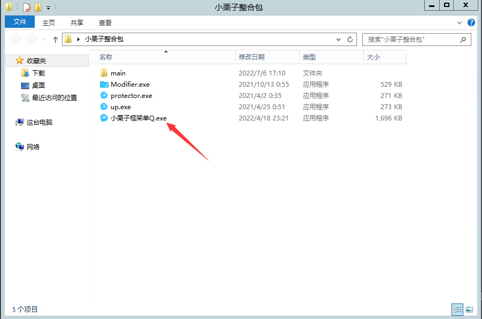Switch to the 共享 ribbon tab
This screenshot has height=319, width=482.
tap(77, 23)
